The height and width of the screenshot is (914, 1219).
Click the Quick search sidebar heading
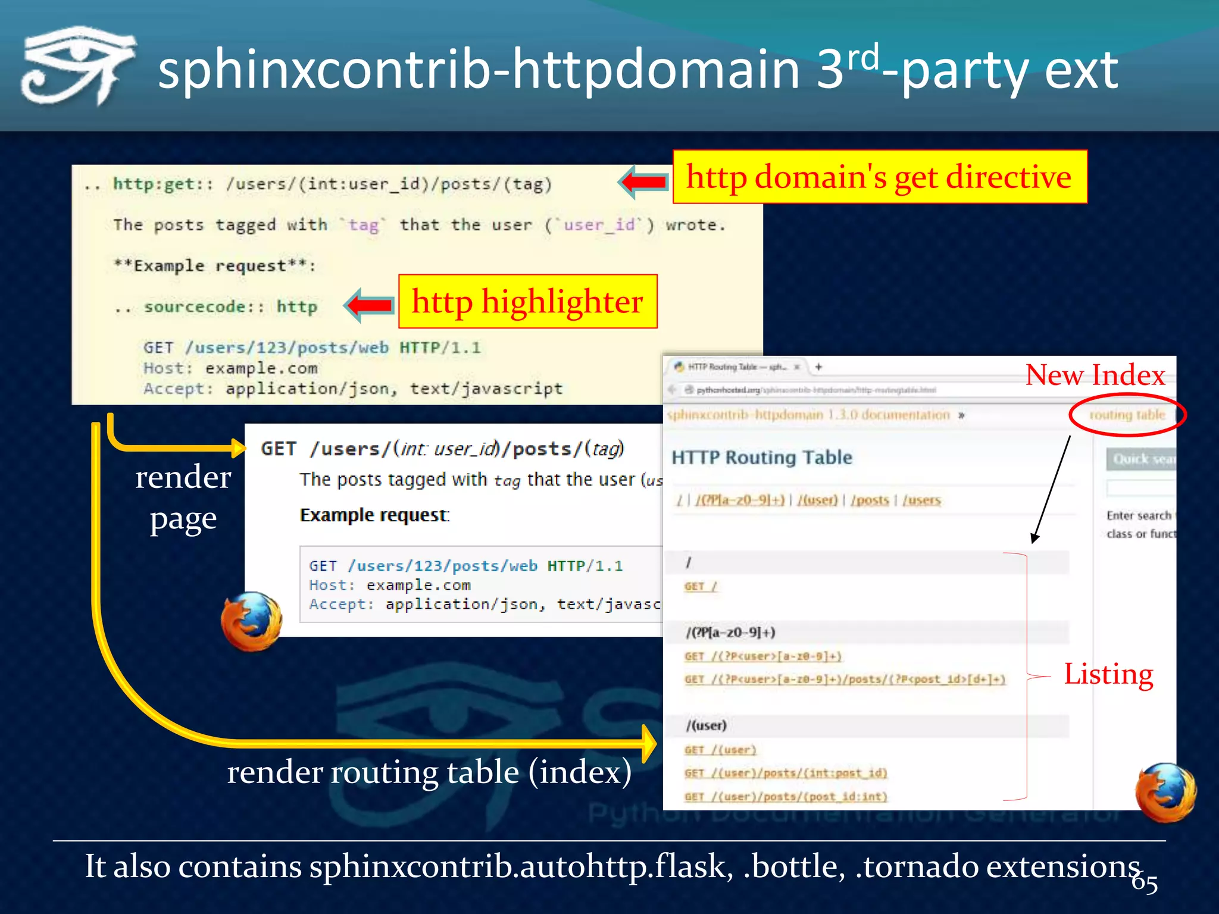[x=1142, y=459]
